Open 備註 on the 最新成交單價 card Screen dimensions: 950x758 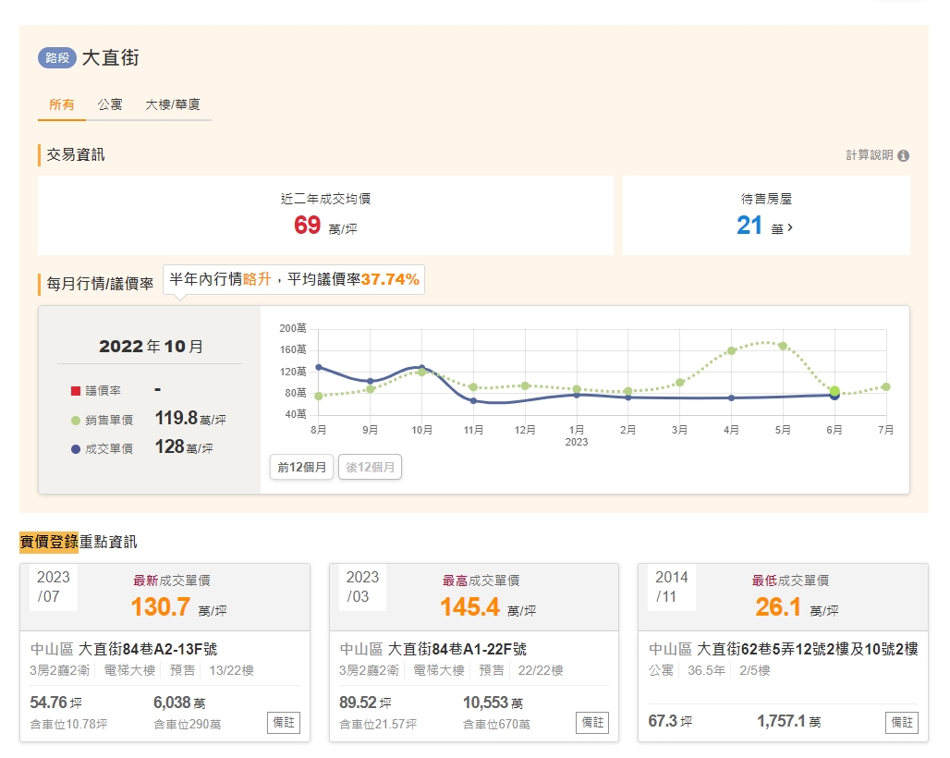(x=284, y=722)
